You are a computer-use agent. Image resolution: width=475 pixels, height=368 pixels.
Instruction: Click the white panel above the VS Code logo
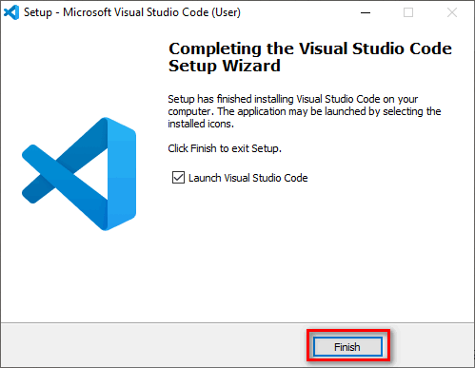pos(79,69)
